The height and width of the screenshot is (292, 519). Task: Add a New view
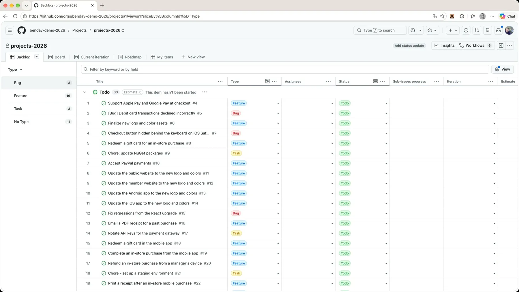(193, 57)
